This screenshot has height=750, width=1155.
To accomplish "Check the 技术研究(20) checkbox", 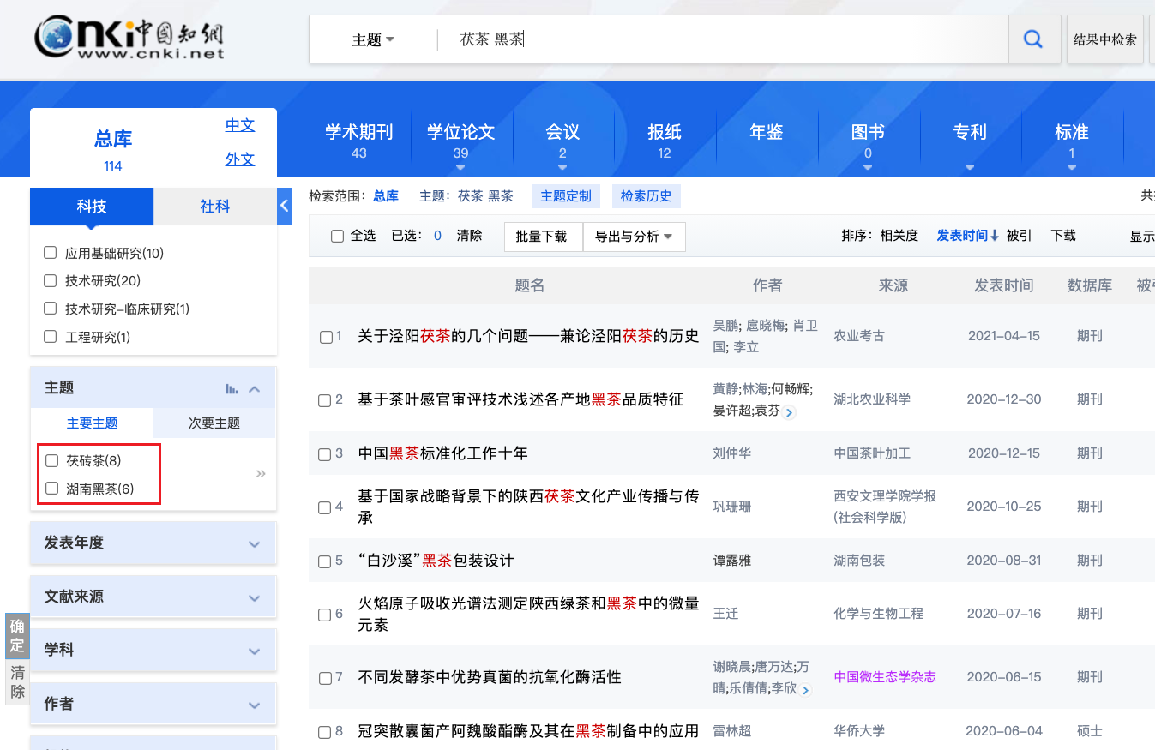I will [x=51, y=280].
